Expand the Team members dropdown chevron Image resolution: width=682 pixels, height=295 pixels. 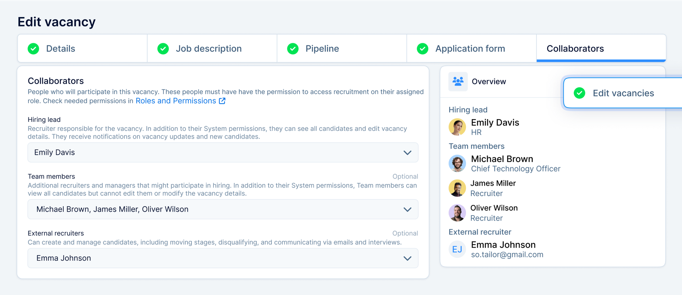pos(407,210)
